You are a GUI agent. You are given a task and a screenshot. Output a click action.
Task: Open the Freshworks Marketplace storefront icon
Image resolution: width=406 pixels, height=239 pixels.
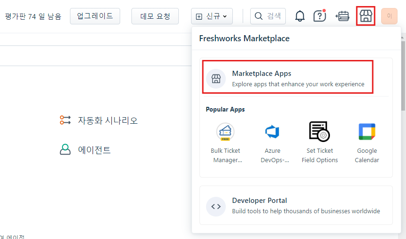366,16
